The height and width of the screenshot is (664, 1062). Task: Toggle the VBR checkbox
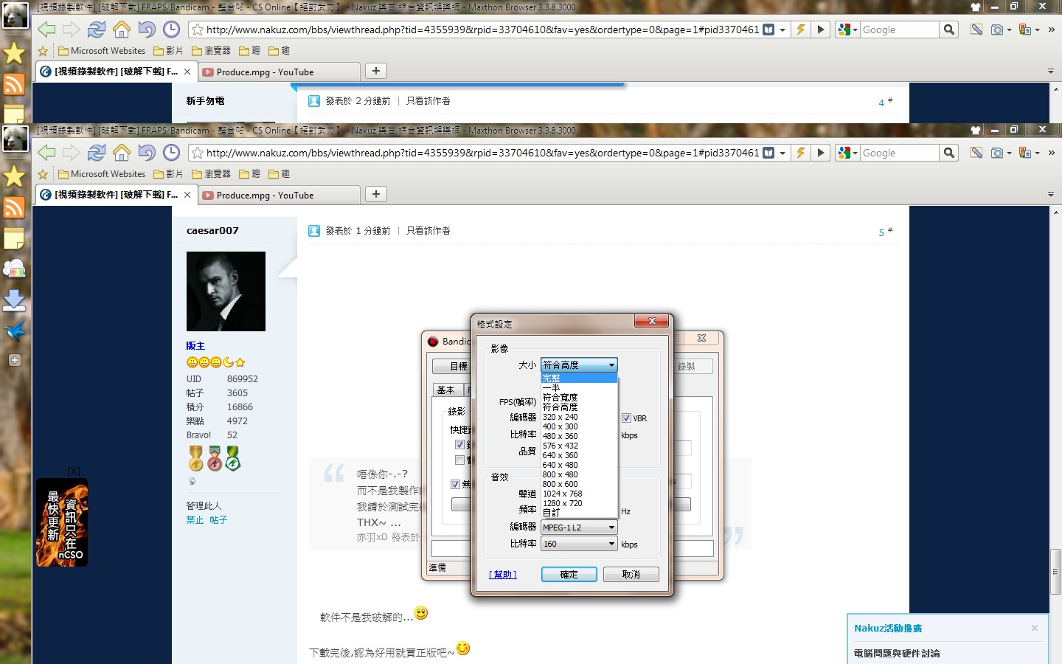pyautogui.click(x=626, y=418)
